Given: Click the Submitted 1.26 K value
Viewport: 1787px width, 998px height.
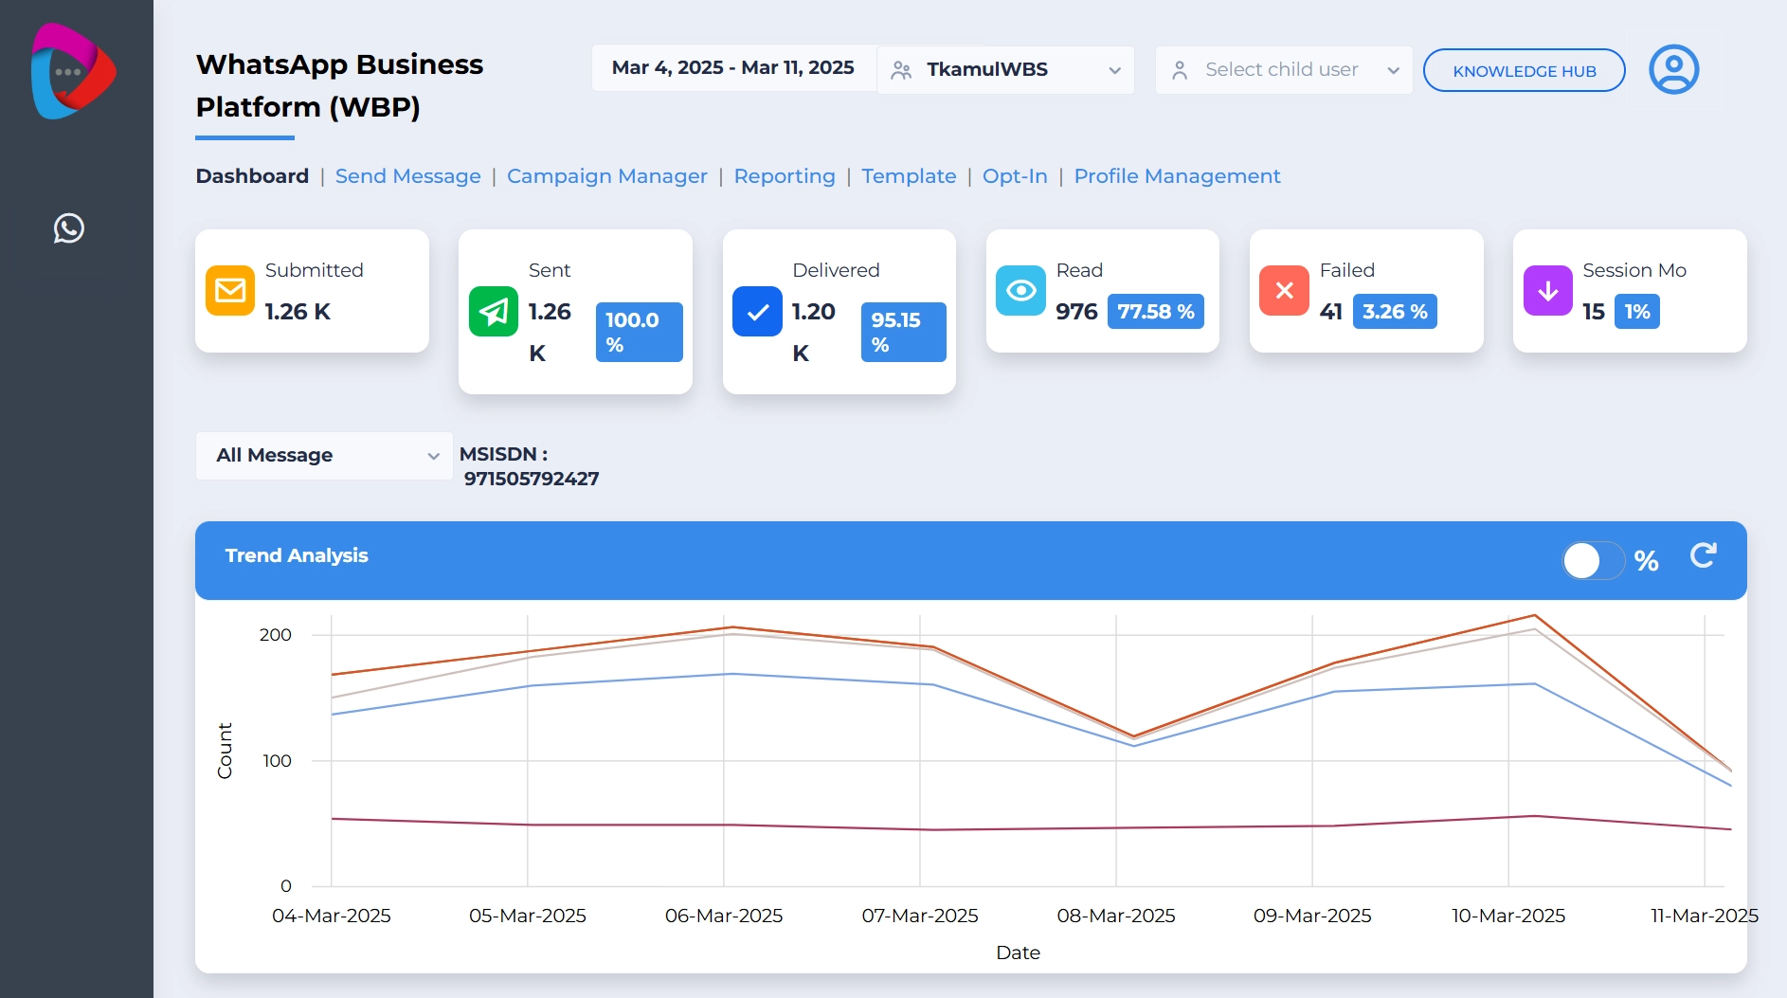Looking at the screenshot, I should click(298, 312).
